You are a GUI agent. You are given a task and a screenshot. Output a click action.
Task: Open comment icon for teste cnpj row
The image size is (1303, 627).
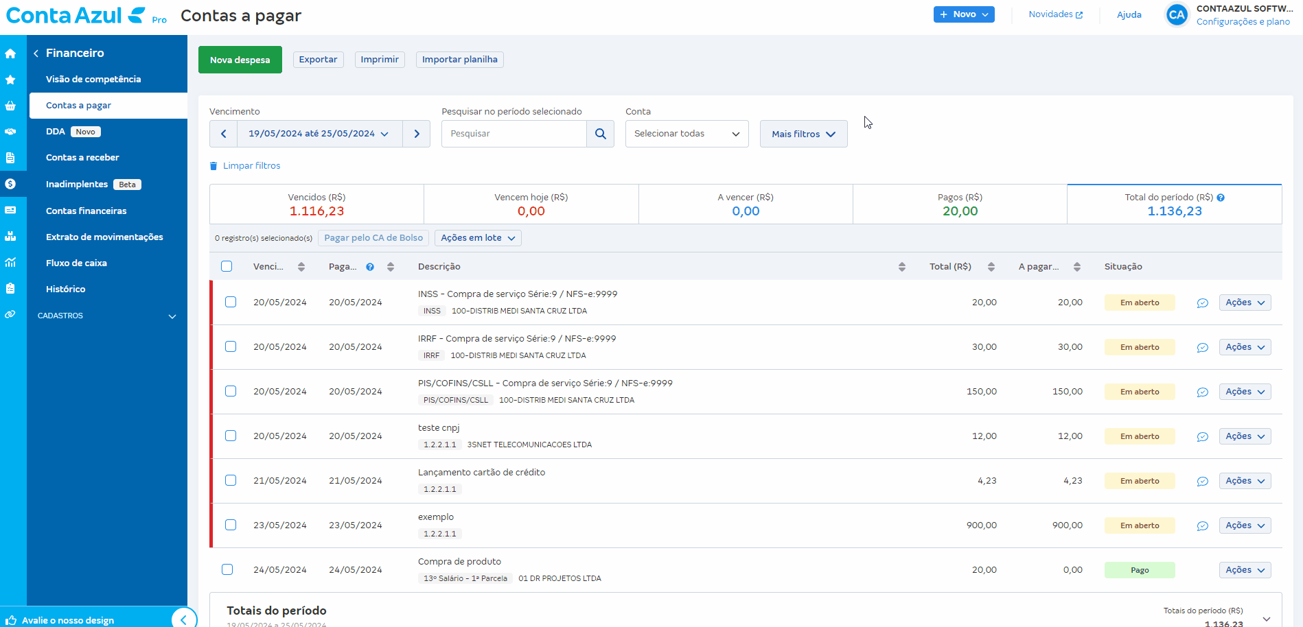(1203, 436)
